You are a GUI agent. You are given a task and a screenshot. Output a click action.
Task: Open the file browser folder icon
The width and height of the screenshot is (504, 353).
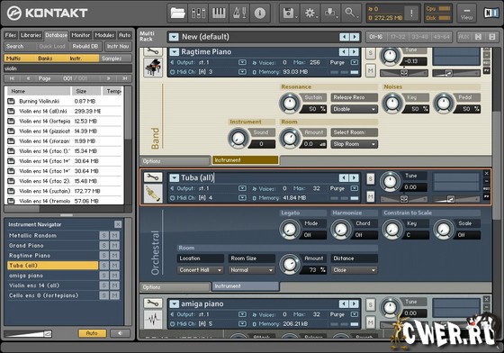[178, 14]
